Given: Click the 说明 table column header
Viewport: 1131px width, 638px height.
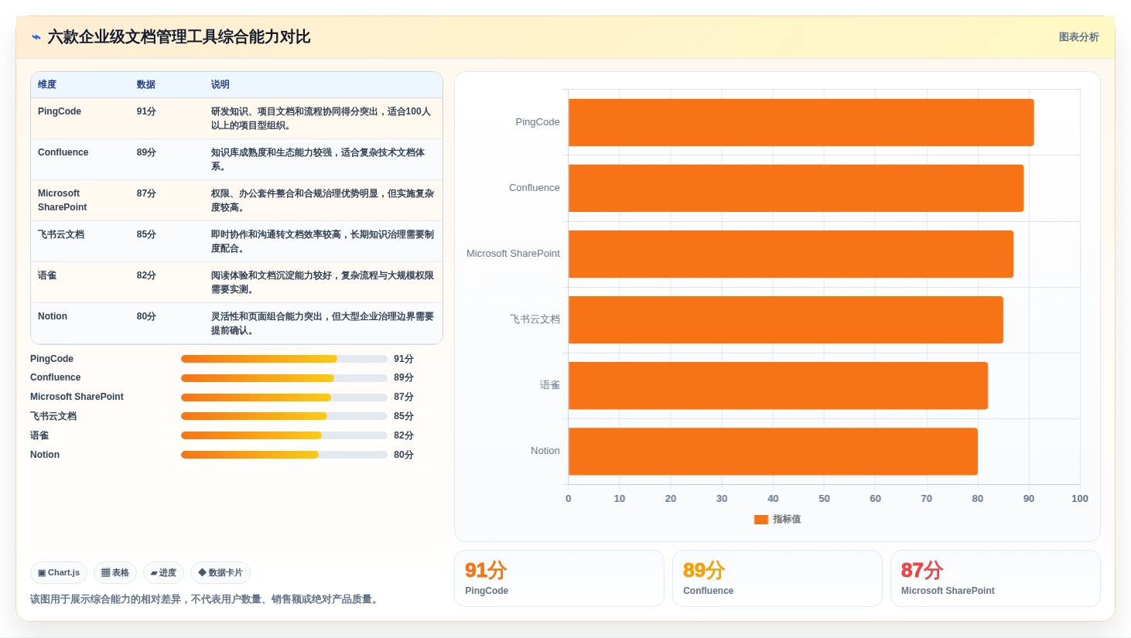Looking at the screenshot, I should [220, 85].
